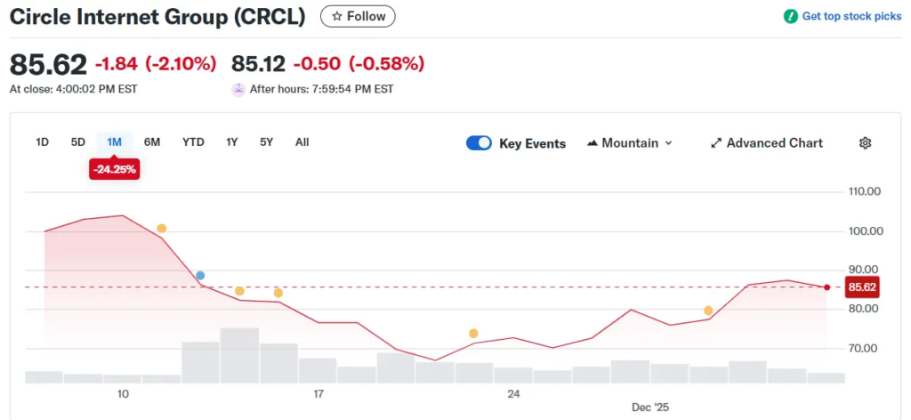This screenshot has height=420, width=911.
Task: Click the Advanced Chart expand arrows icon
Action: [x=716, y=143]
